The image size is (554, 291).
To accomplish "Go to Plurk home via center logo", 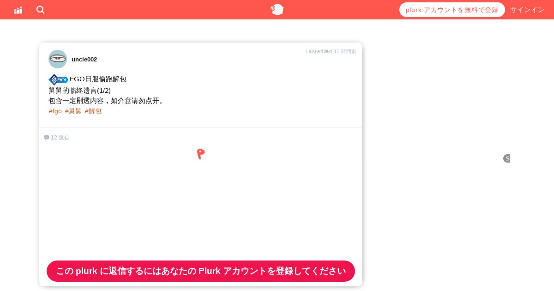I will point(277,9).
